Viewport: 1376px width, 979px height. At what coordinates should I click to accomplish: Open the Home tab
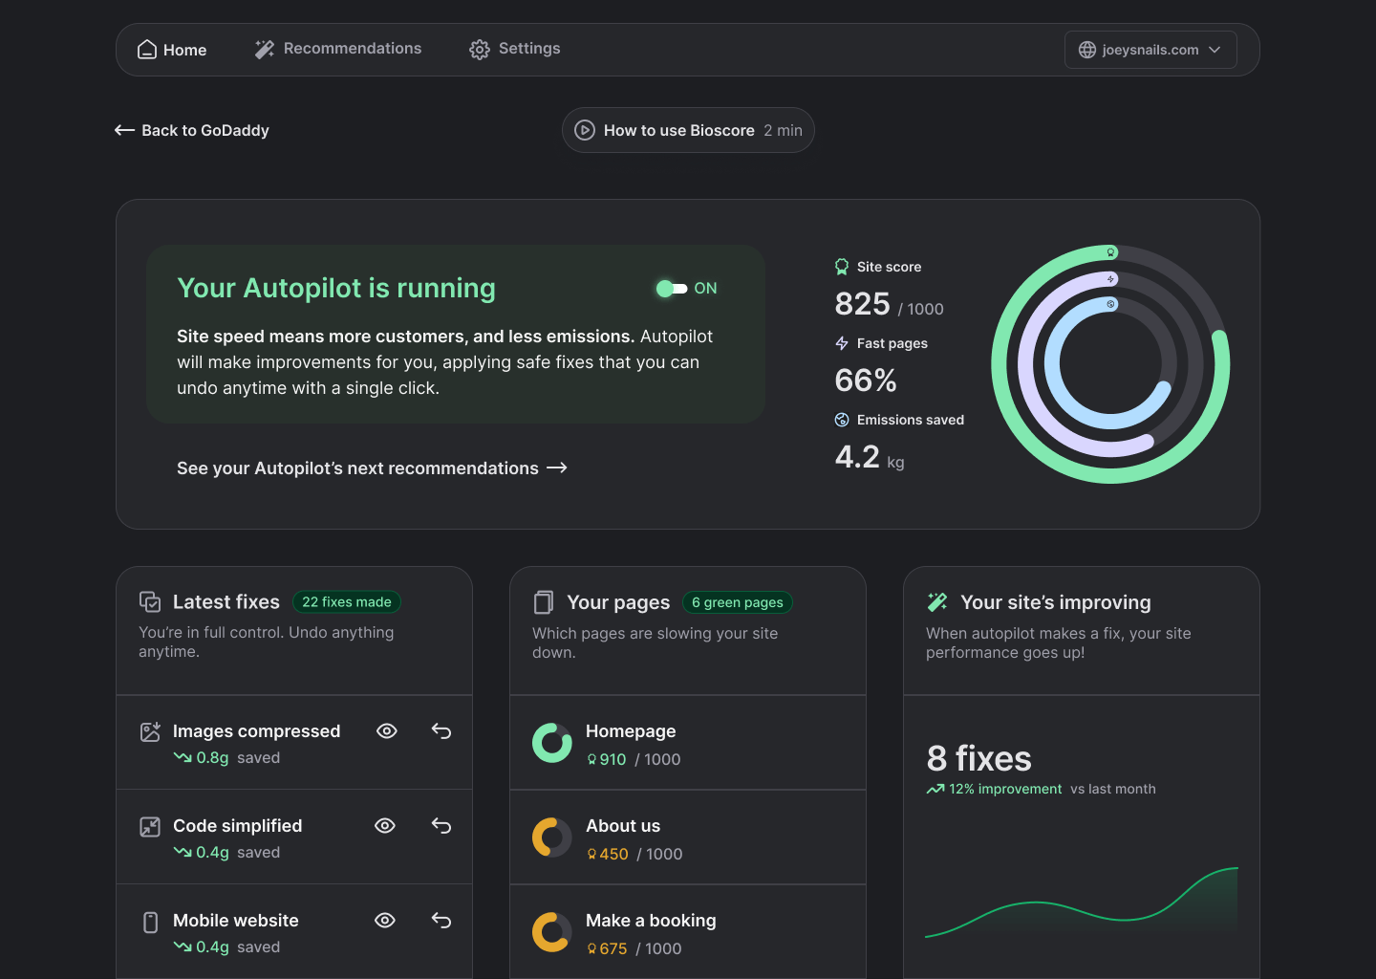172,50
